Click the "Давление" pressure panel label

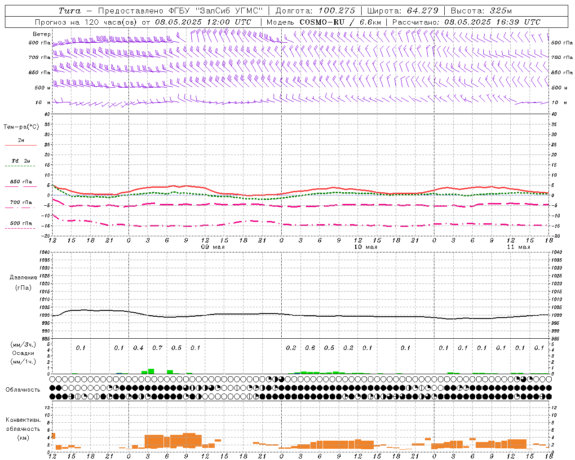pos(23,278)
